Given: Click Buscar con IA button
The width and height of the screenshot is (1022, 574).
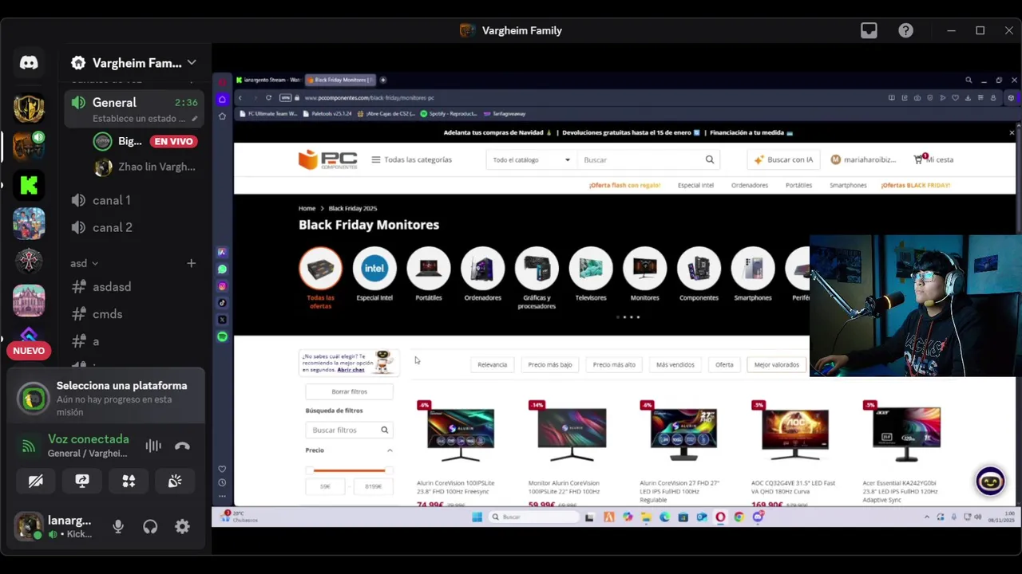Looking at the screenshot, I should (783, 159).
